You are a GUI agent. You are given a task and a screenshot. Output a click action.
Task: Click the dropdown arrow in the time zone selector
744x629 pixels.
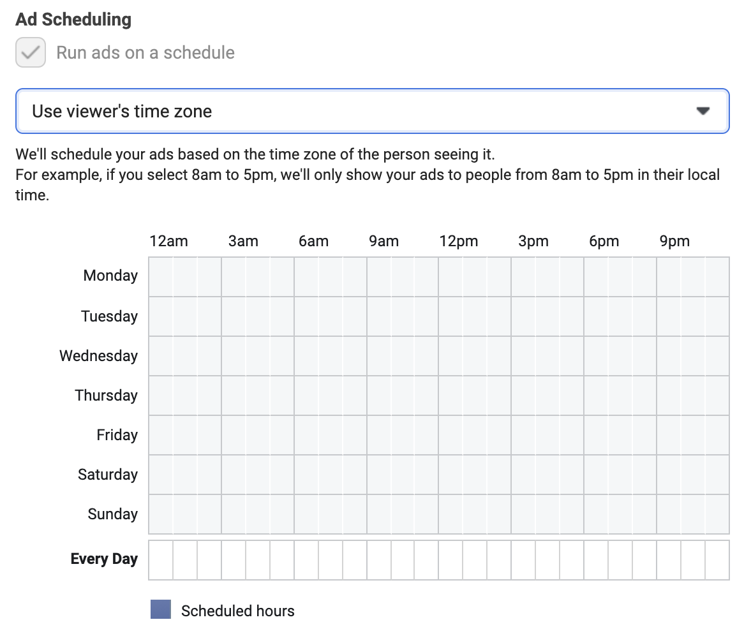click(x=703, y=111)
